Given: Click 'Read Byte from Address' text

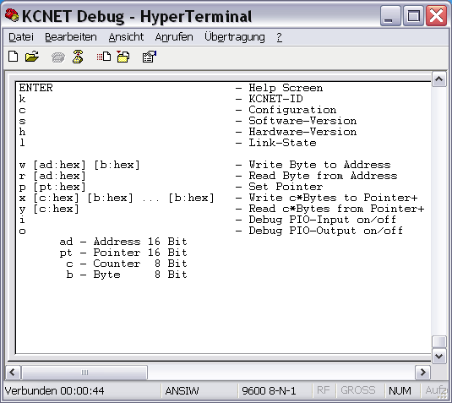Looking at the screenshot, I should (323, 176).
